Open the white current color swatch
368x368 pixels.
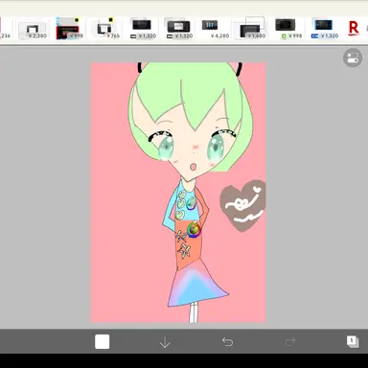103,342
